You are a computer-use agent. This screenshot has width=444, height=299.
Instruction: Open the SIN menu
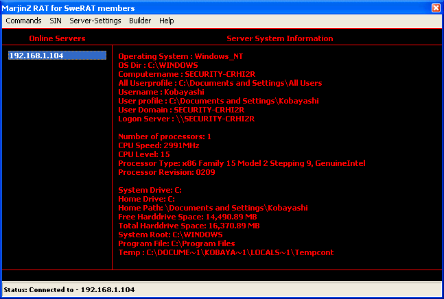56,21
